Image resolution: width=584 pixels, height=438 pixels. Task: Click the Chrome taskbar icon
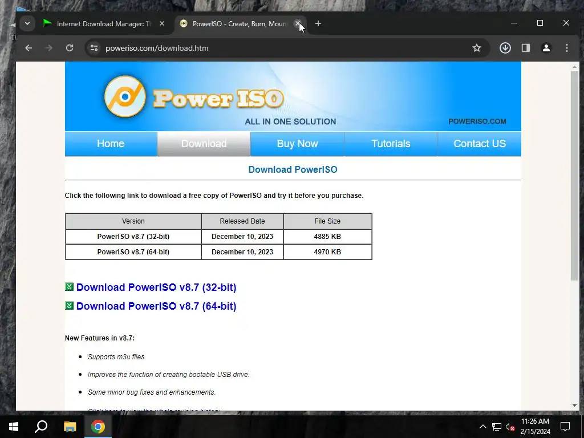(x=98, y=427)
